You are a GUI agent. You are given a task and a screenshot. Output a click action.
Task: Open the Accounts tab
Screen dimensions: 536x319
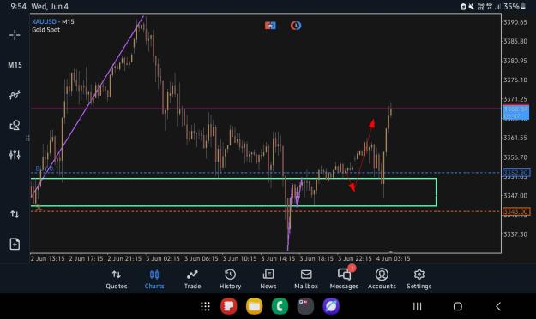382,280
